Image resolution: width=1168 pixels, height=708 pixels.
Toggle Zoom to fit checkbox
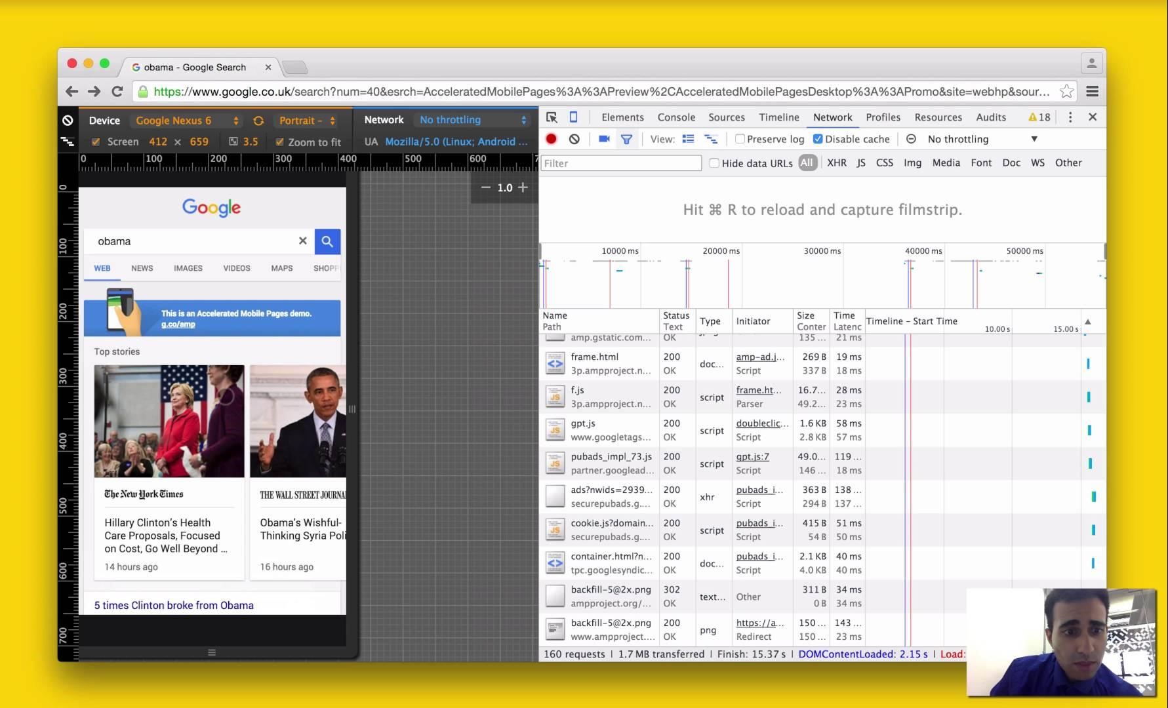(x=280, y=142)
